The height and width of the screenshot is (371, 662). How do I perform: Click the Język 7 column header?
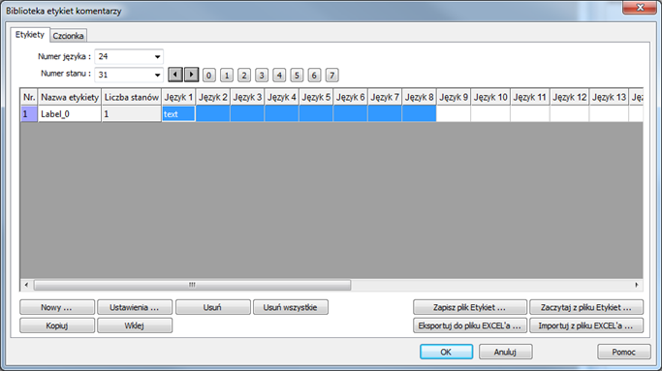pos(385,97)
